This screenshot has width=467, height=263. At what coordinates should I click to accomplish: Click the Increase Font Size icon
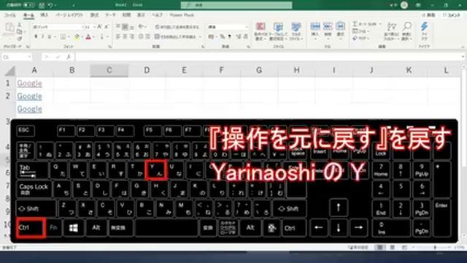pos(99,27)
